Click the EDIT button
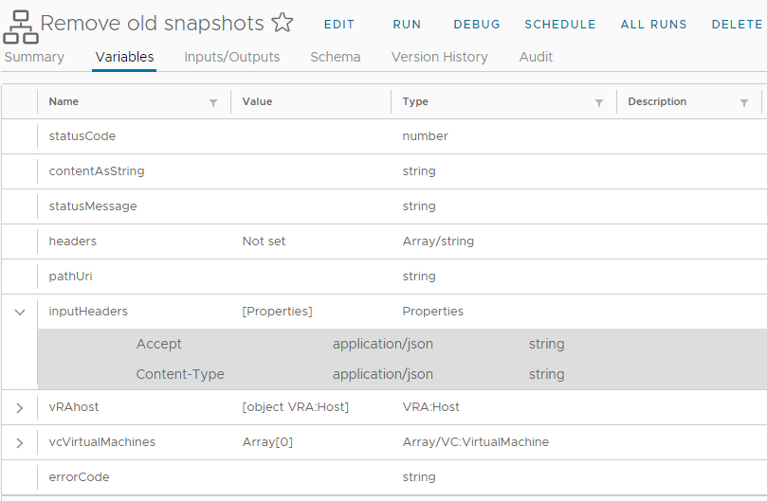The image size is (767, 501). click(x=338, y=25)
